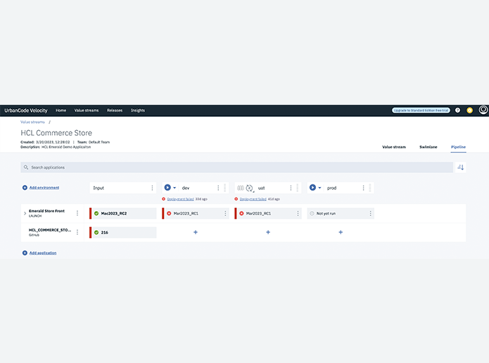The width and height of the screenshot is (489, 363).
Task: Click the sync icon in uat environment
Action: (250, 188)
